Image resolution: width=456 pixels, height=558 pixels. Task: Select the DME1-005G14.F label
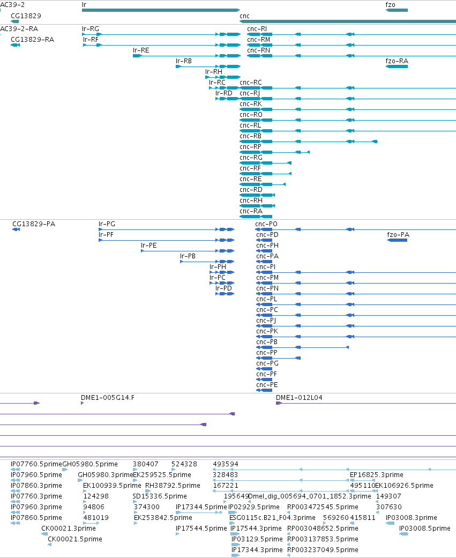[108, 398]
